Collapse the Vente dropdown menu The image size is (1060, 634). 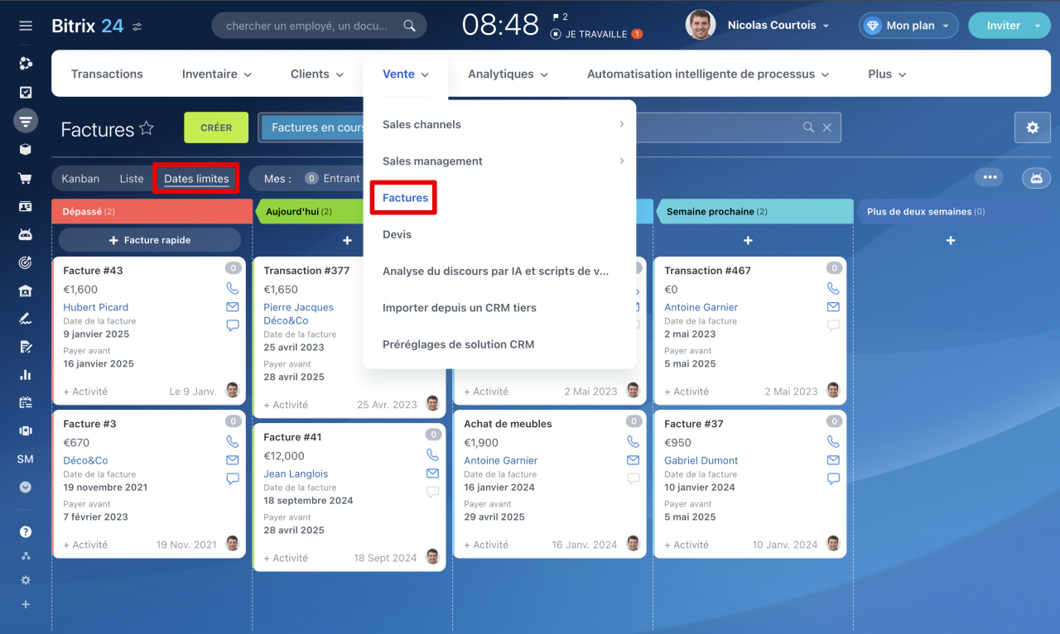[x=406, y=74]
